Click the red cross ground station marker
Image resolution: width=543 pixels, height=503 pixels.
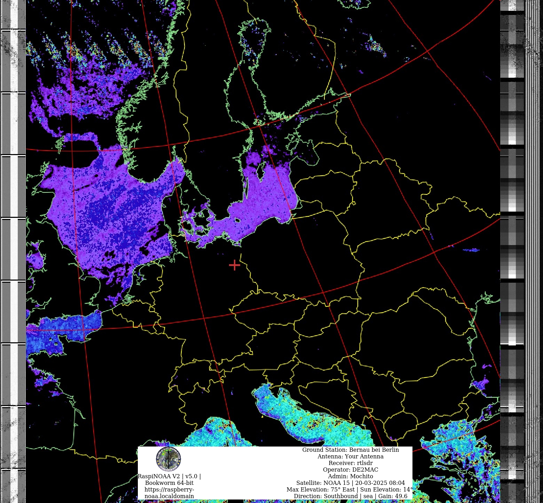tap(235, 265)
